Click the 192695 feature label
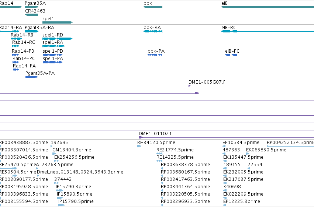The image size is (314, 207). [59, 142]
